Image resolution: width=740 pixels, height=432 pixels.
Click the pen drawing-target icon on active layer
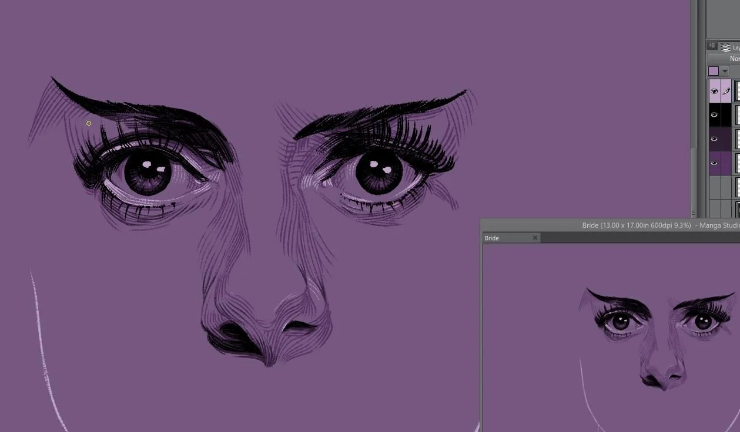pos(726,92)
